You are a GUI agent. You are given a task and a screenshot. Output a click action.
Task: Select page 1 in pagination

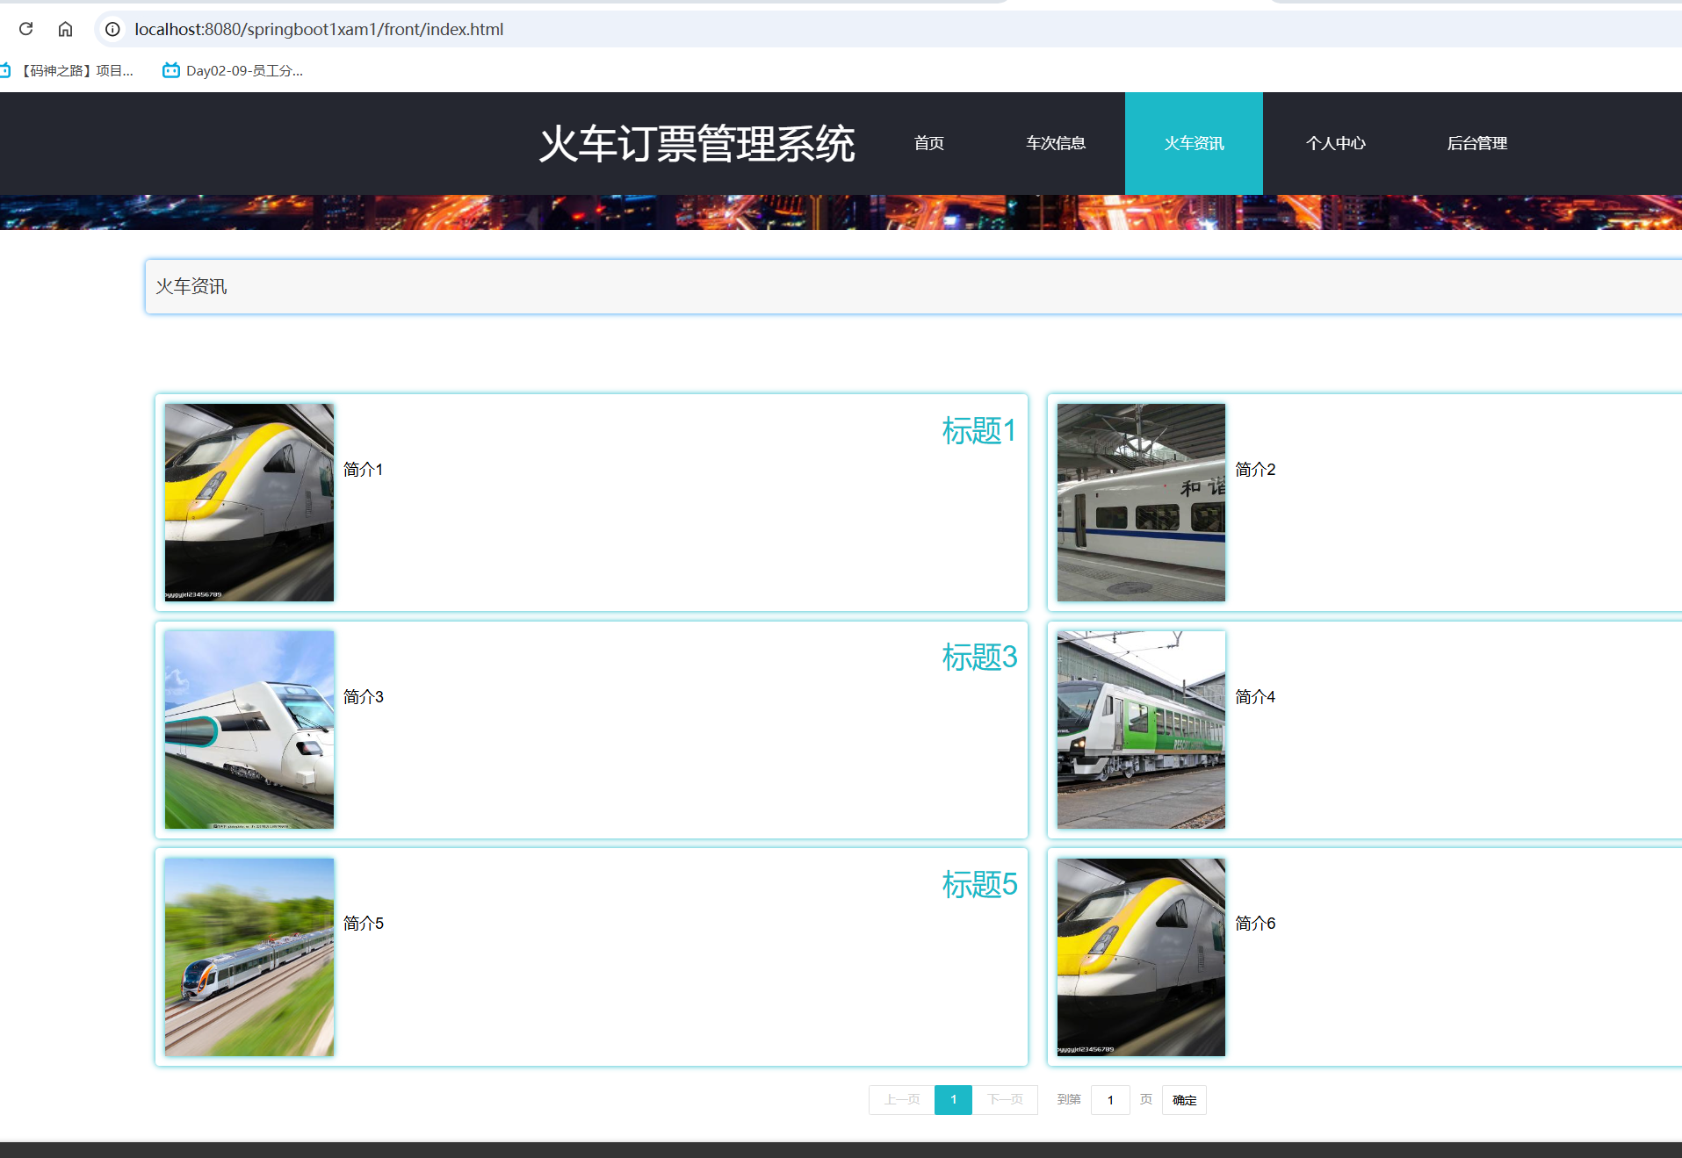click(x=953, y=1100)
